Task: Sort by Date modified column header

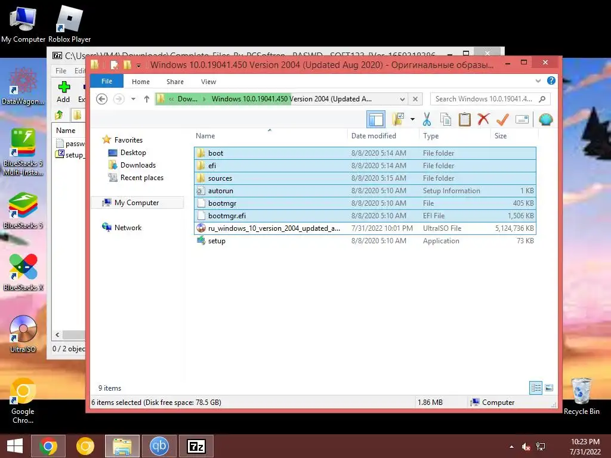Action: pos(384,135)
